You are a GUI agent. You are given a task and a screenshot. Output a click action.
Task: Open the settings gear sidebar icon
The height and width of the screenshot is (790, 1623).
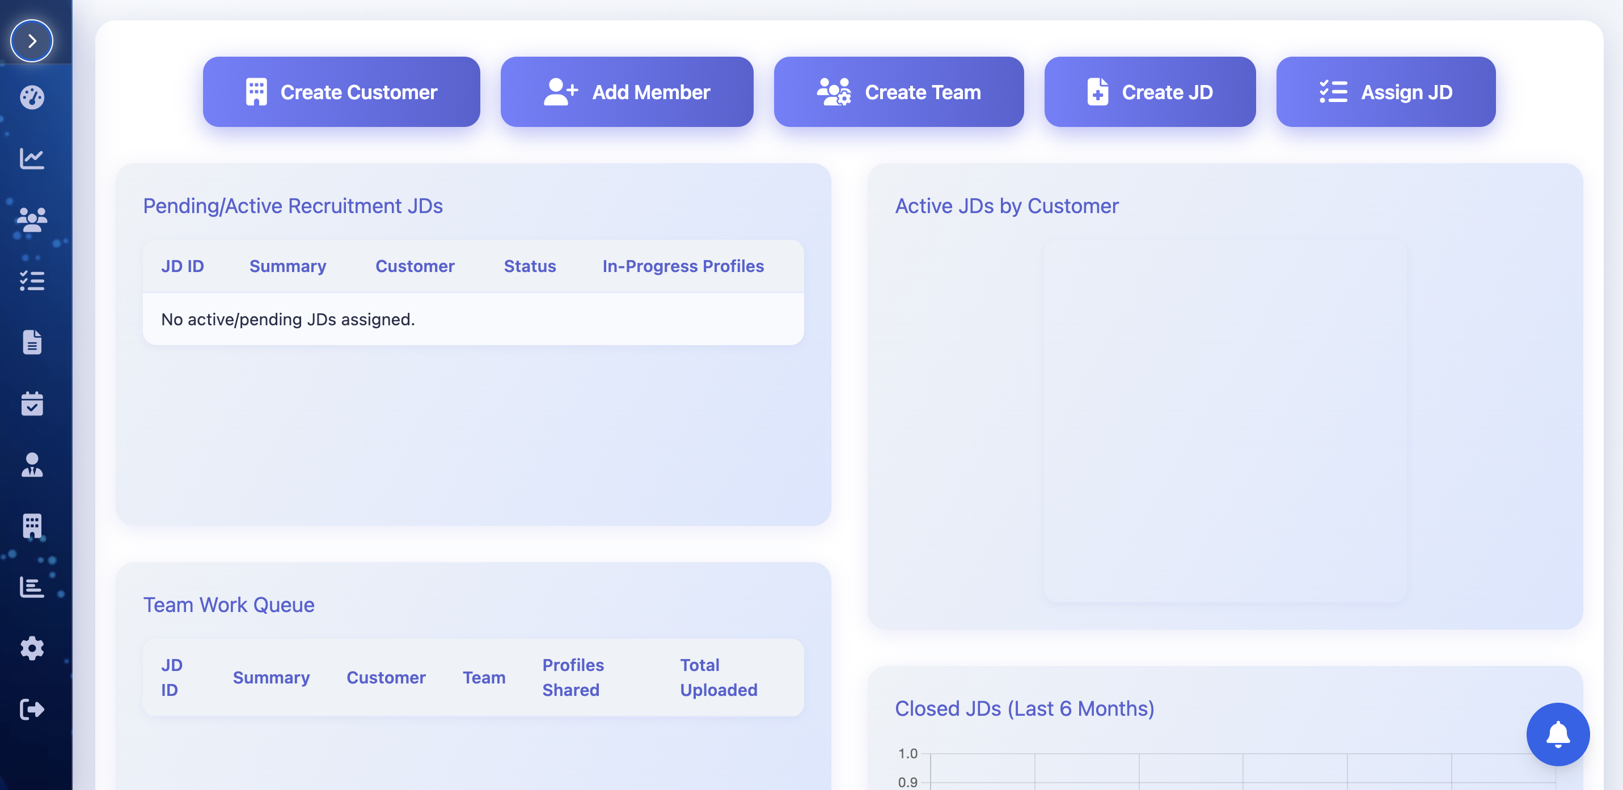click(x=32, y=648)
